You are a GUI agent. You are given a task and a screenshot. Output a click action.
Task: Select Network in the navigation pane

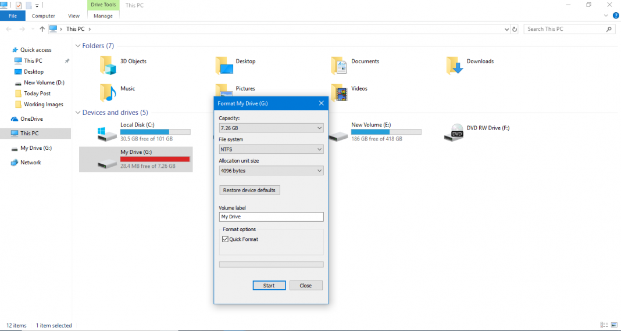coord(30,163)
